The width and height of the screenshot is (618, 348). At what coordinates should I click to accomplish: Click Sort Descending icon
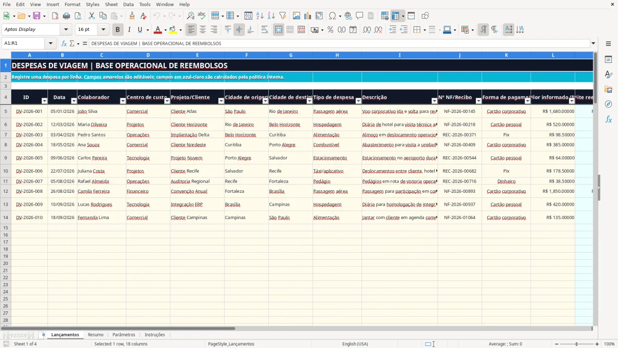click(x=271, y=15)
